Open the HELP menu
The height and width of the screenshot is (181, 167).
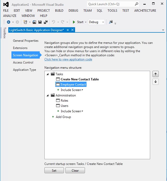[43, 16]
